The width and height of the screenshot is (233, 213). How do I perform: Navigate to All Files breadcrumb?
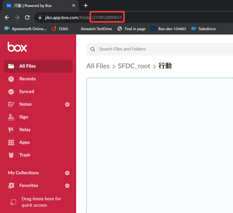click(98, 66)
